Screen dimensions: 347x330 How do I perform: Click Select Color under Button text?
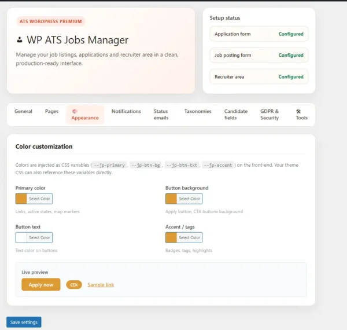tap(39, 237)
